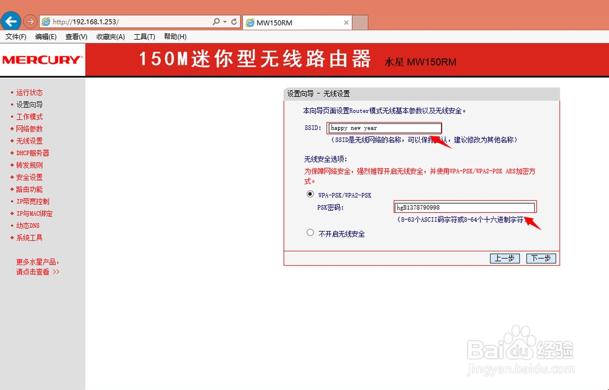Open 设置向导 in sidebar

[x=29, y=105]
